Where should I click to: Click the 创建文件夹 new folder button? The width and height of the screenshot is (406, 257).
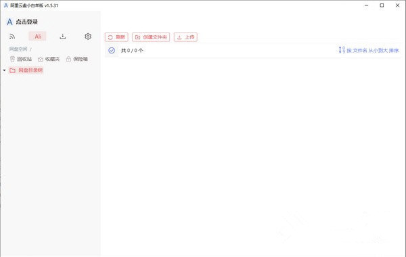[151, 37]
